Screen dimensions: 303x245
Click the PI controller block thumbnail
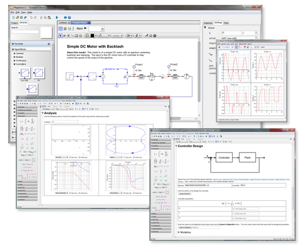click(x=38, y=73)
